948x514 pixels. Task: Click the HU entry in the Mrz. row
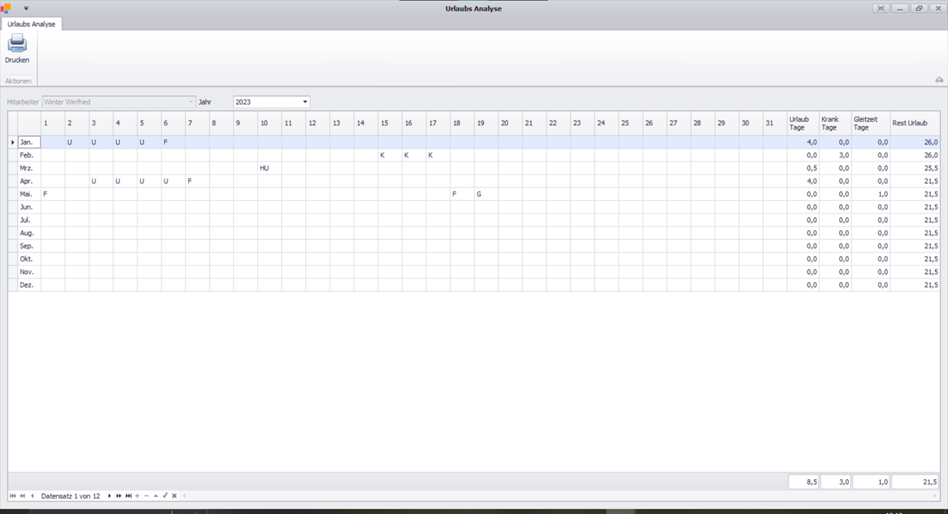click(264, 168)
